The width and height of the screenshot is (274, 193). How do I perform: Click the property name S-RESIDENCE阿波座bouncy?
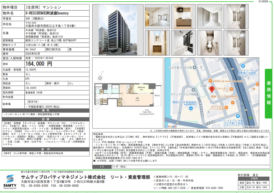[x=47, y=13]
